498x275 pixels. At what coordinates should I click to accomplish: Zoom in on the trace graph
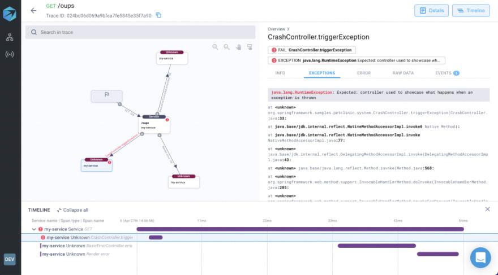tap(215, 47)
